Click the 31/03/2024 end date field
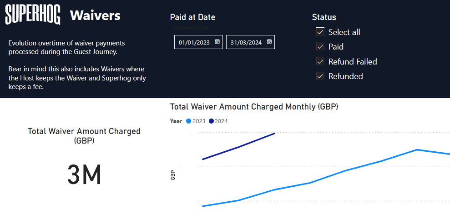Image resolution: width=450 pixels, height=219 pixels. (246, 42)
